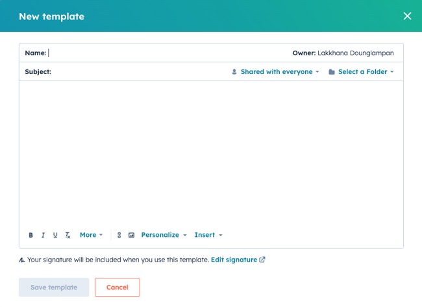Click the insert image icon
The height and width of the screenshot is (307, 422).
click(131, 235)
